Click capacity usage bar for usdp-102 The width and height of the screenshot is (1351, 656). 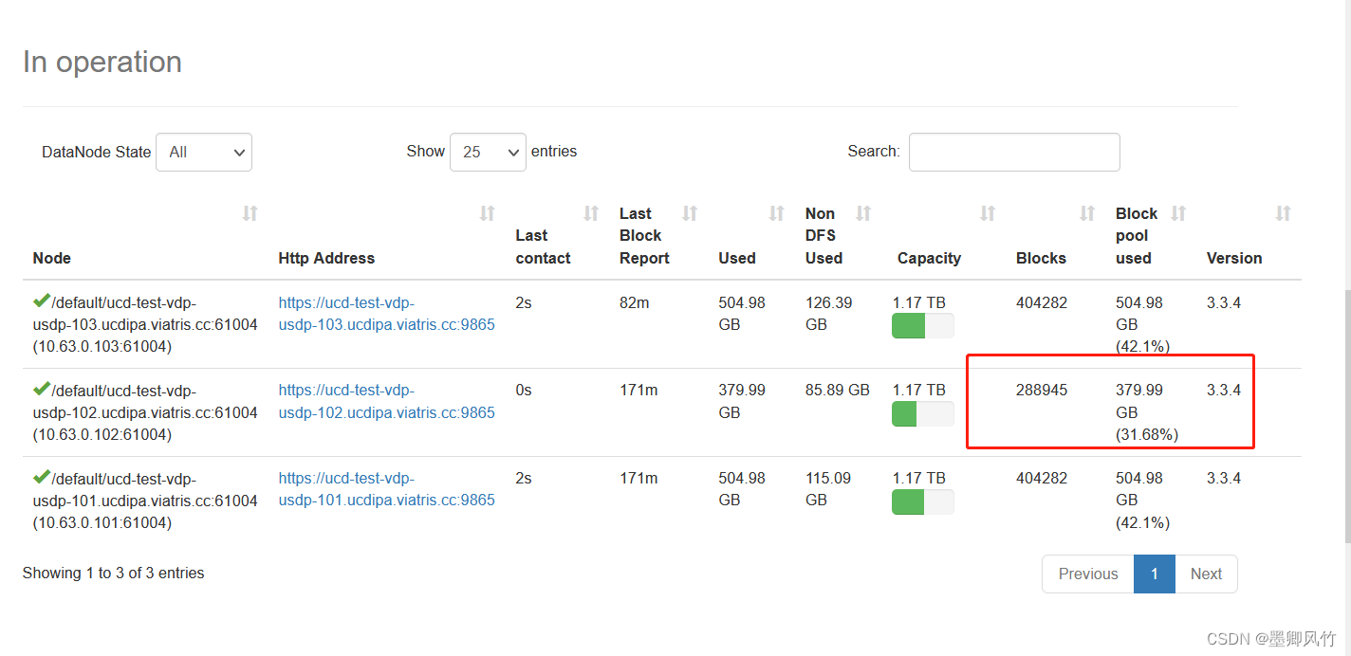(923, 413)
